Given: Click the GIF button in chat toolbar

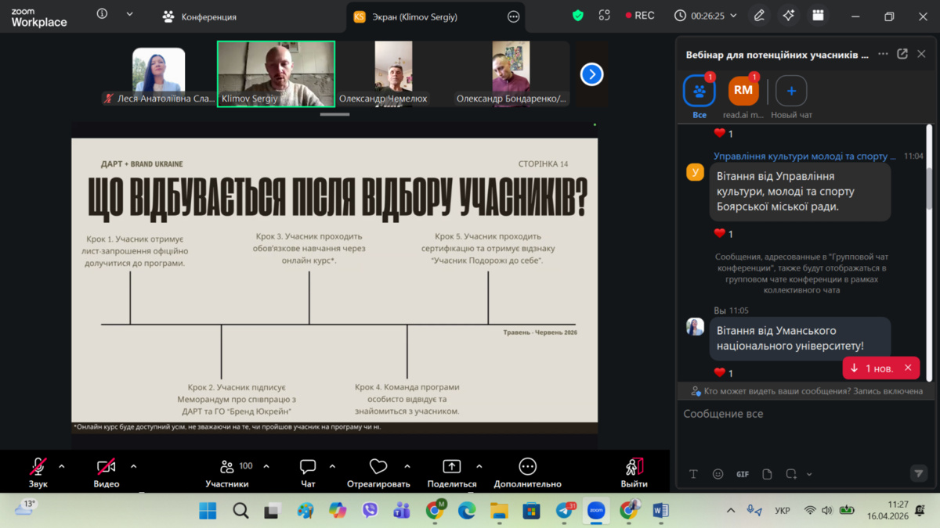Looking at the screenshot, I should [742, 474].
